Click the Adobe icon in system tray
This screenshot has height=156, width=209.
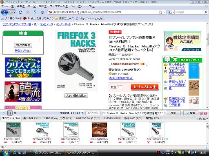[x=158, y=152]
